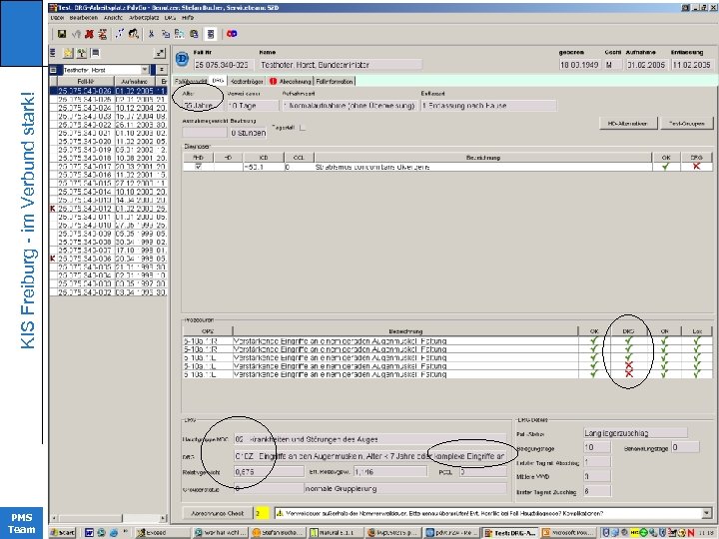The height and width of the screenshot is (539, 719).
Task: Click the OPS column header in procedures table
Action: click(208, 331)
